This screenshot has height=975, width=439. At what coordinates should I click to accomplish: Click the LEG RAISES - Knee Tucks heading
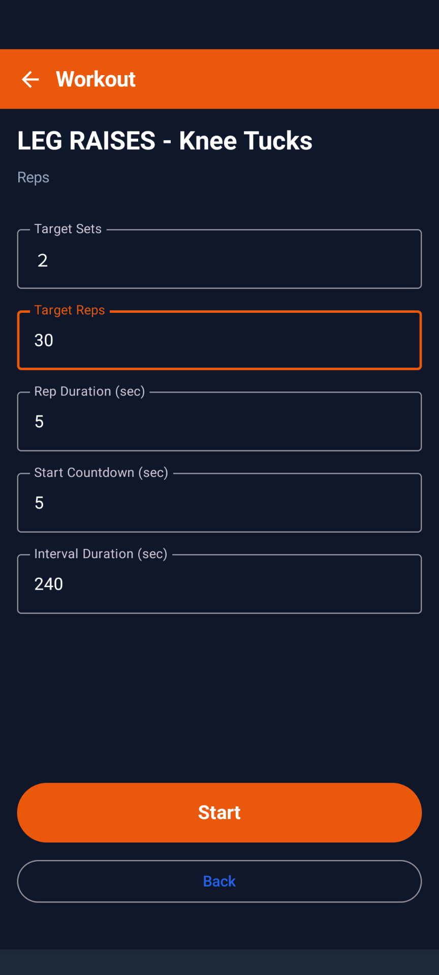click(x=165, y=141)
